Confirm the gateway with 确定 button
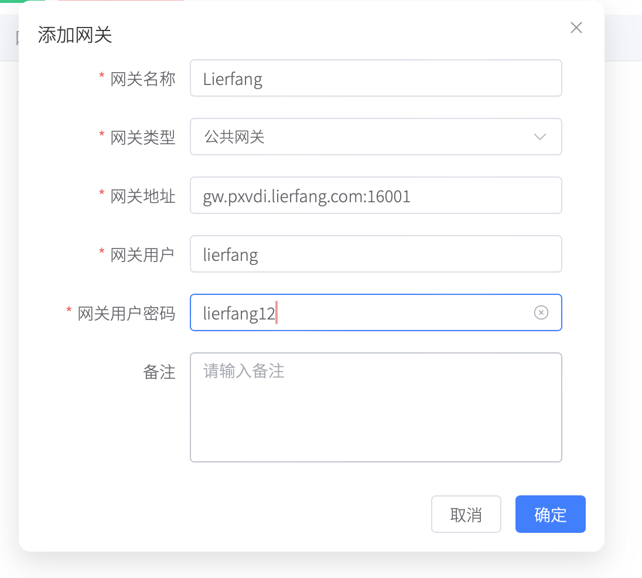The image size is (642, 578). 549,514
